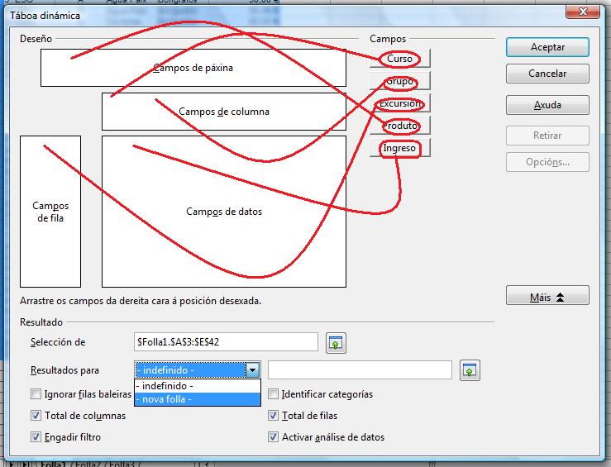611x467 pixels.
Task: Click shrink icon next to Resultados para field
Action: coord(470,370)
